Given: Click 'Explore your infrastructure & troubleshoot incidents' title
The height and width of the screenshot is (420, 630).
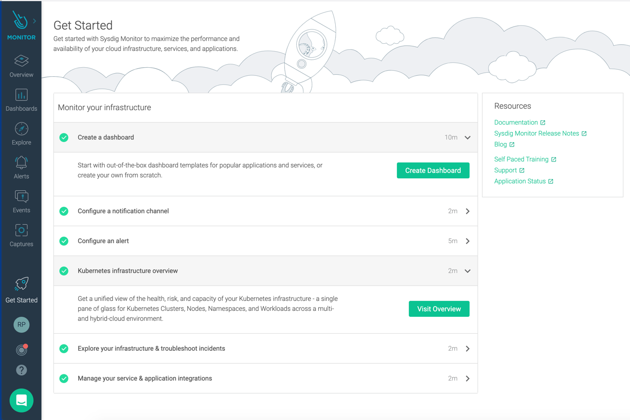Looking at the screenshot, I should pyautogui.click(x=151, y=349).
